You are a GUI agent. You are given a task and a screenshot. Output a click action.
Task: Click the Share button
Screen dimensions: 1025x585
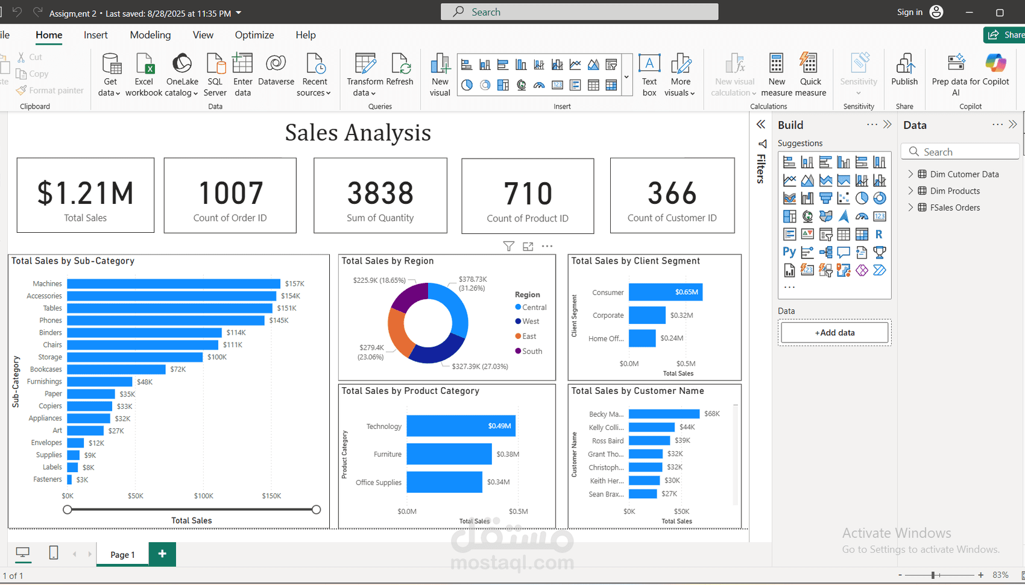pos(1004,35)
